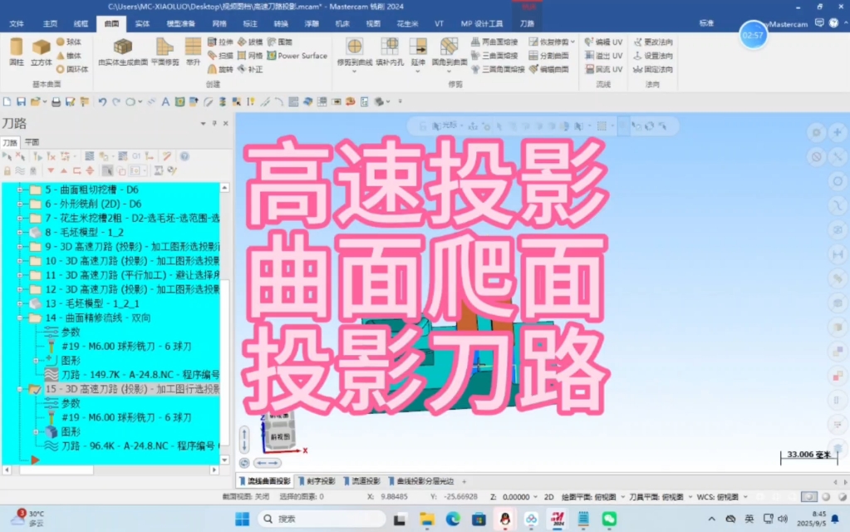The image size is (850, 532).
Task: Choose the 扫描 sweep surface tool
Action: 221,56
